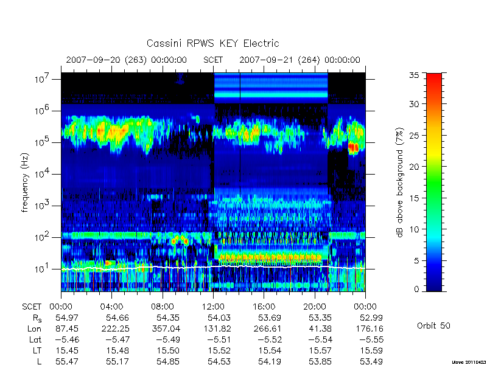Click the title 'Cassini RPWS KEY Electric'
This screenshot has height=365, width=487.
click(x=212, y=43)
